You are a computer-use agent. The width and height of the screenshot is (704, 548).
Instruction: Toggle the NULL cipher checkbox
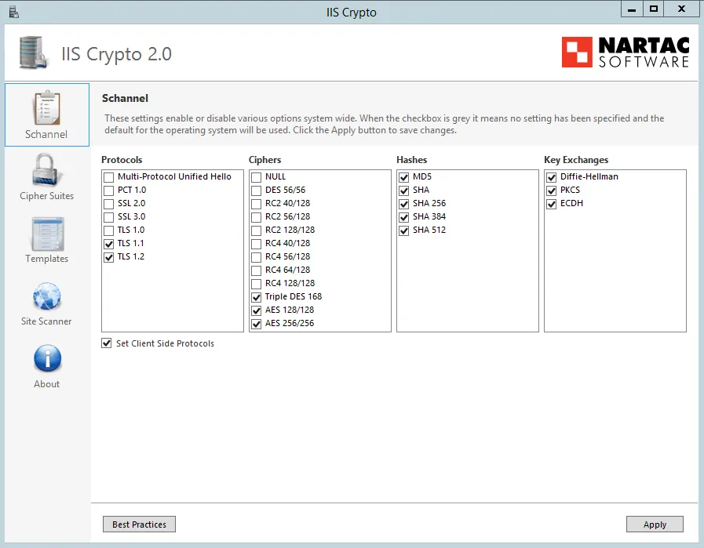pyautogui.click(x=257, y=177)
